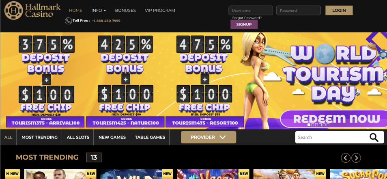Show previous banner slide with left arrow
Screen dimensions: 387x179
pos(41,85)
